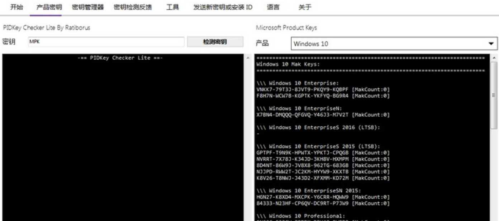Show the 关于 tab
The width and height of the screenshot is (499, 221).
305,7
